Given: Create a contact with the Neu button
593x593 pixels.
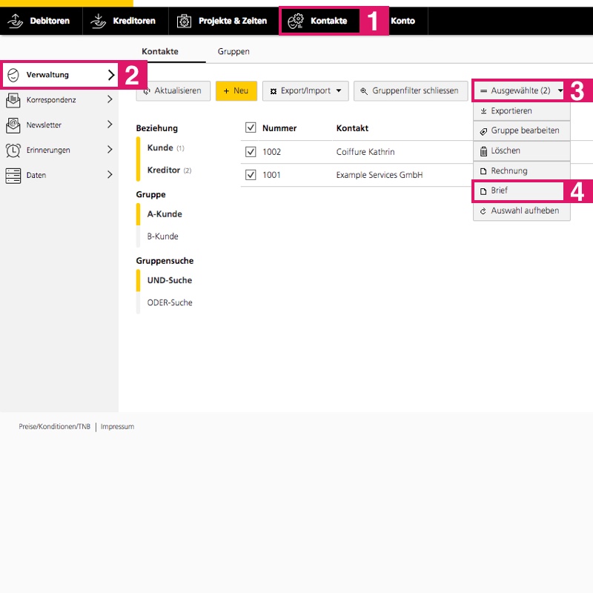Looking at the screenshot, I should click(x=236, y=90).
